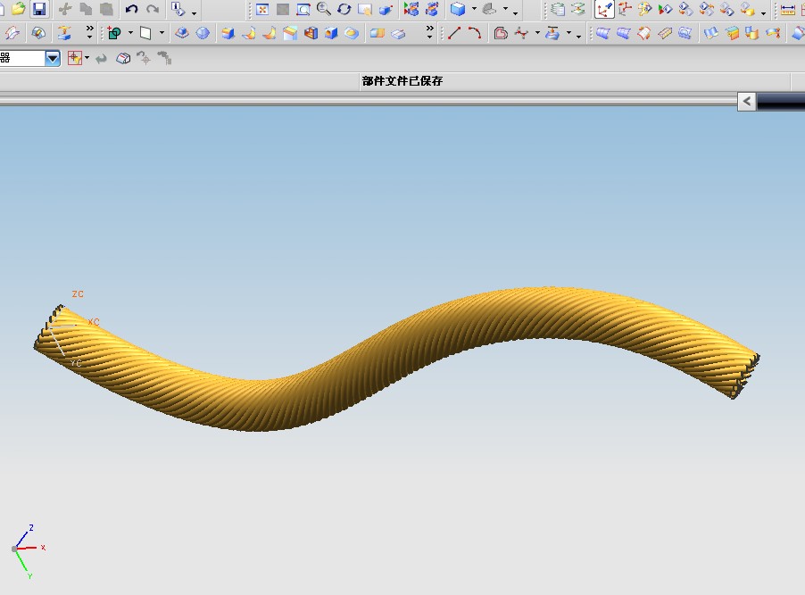Screen dimensions: 805x595
Task: Click the Copy icon beside the scissors
Action: (x=85, y=9)
